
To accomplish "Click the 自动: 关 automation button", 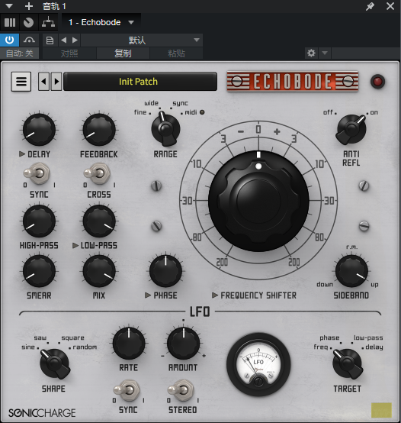I will click(x=19, y=53).
